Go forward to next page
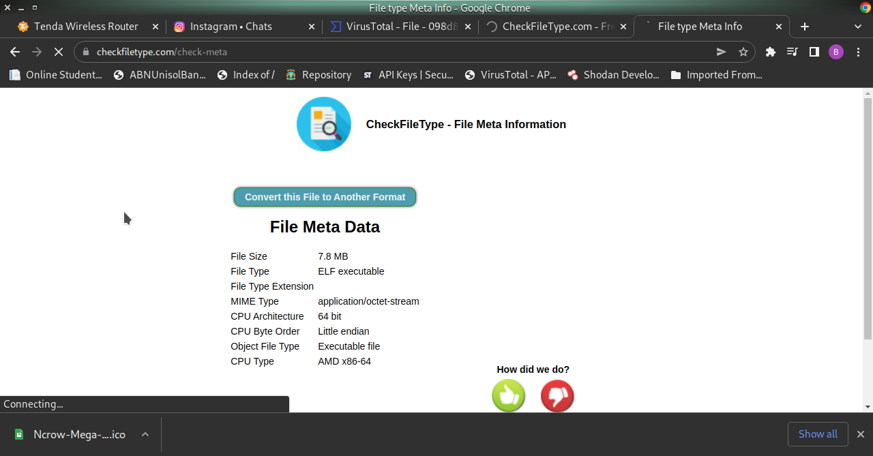This screenshot has width=873, height=456. (37, 52)
